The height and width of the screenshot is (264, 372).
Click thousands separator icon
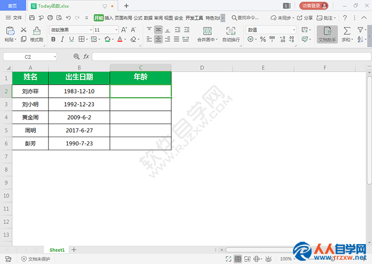click(x=272, y=39)
